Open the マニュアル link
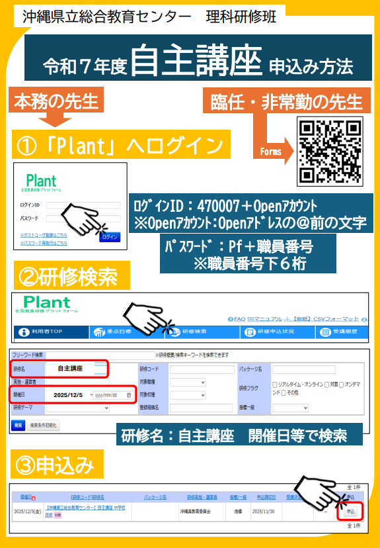The height and width of the screenshot is (548, 380). click(267, 319)
